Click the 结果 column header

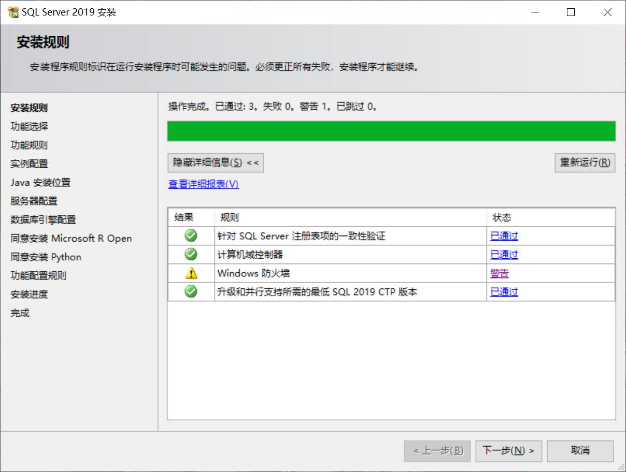(x=191, y=217)
